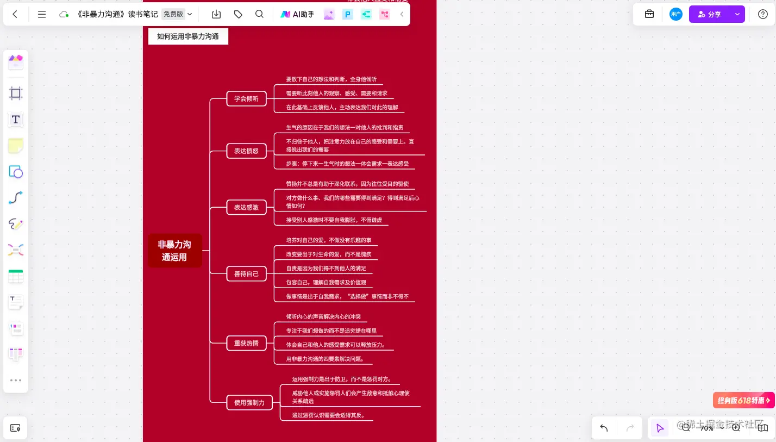Screen dimensions: 776x442
Task: Select the 表达愤怒 branch node
Action: click(247, 151)
